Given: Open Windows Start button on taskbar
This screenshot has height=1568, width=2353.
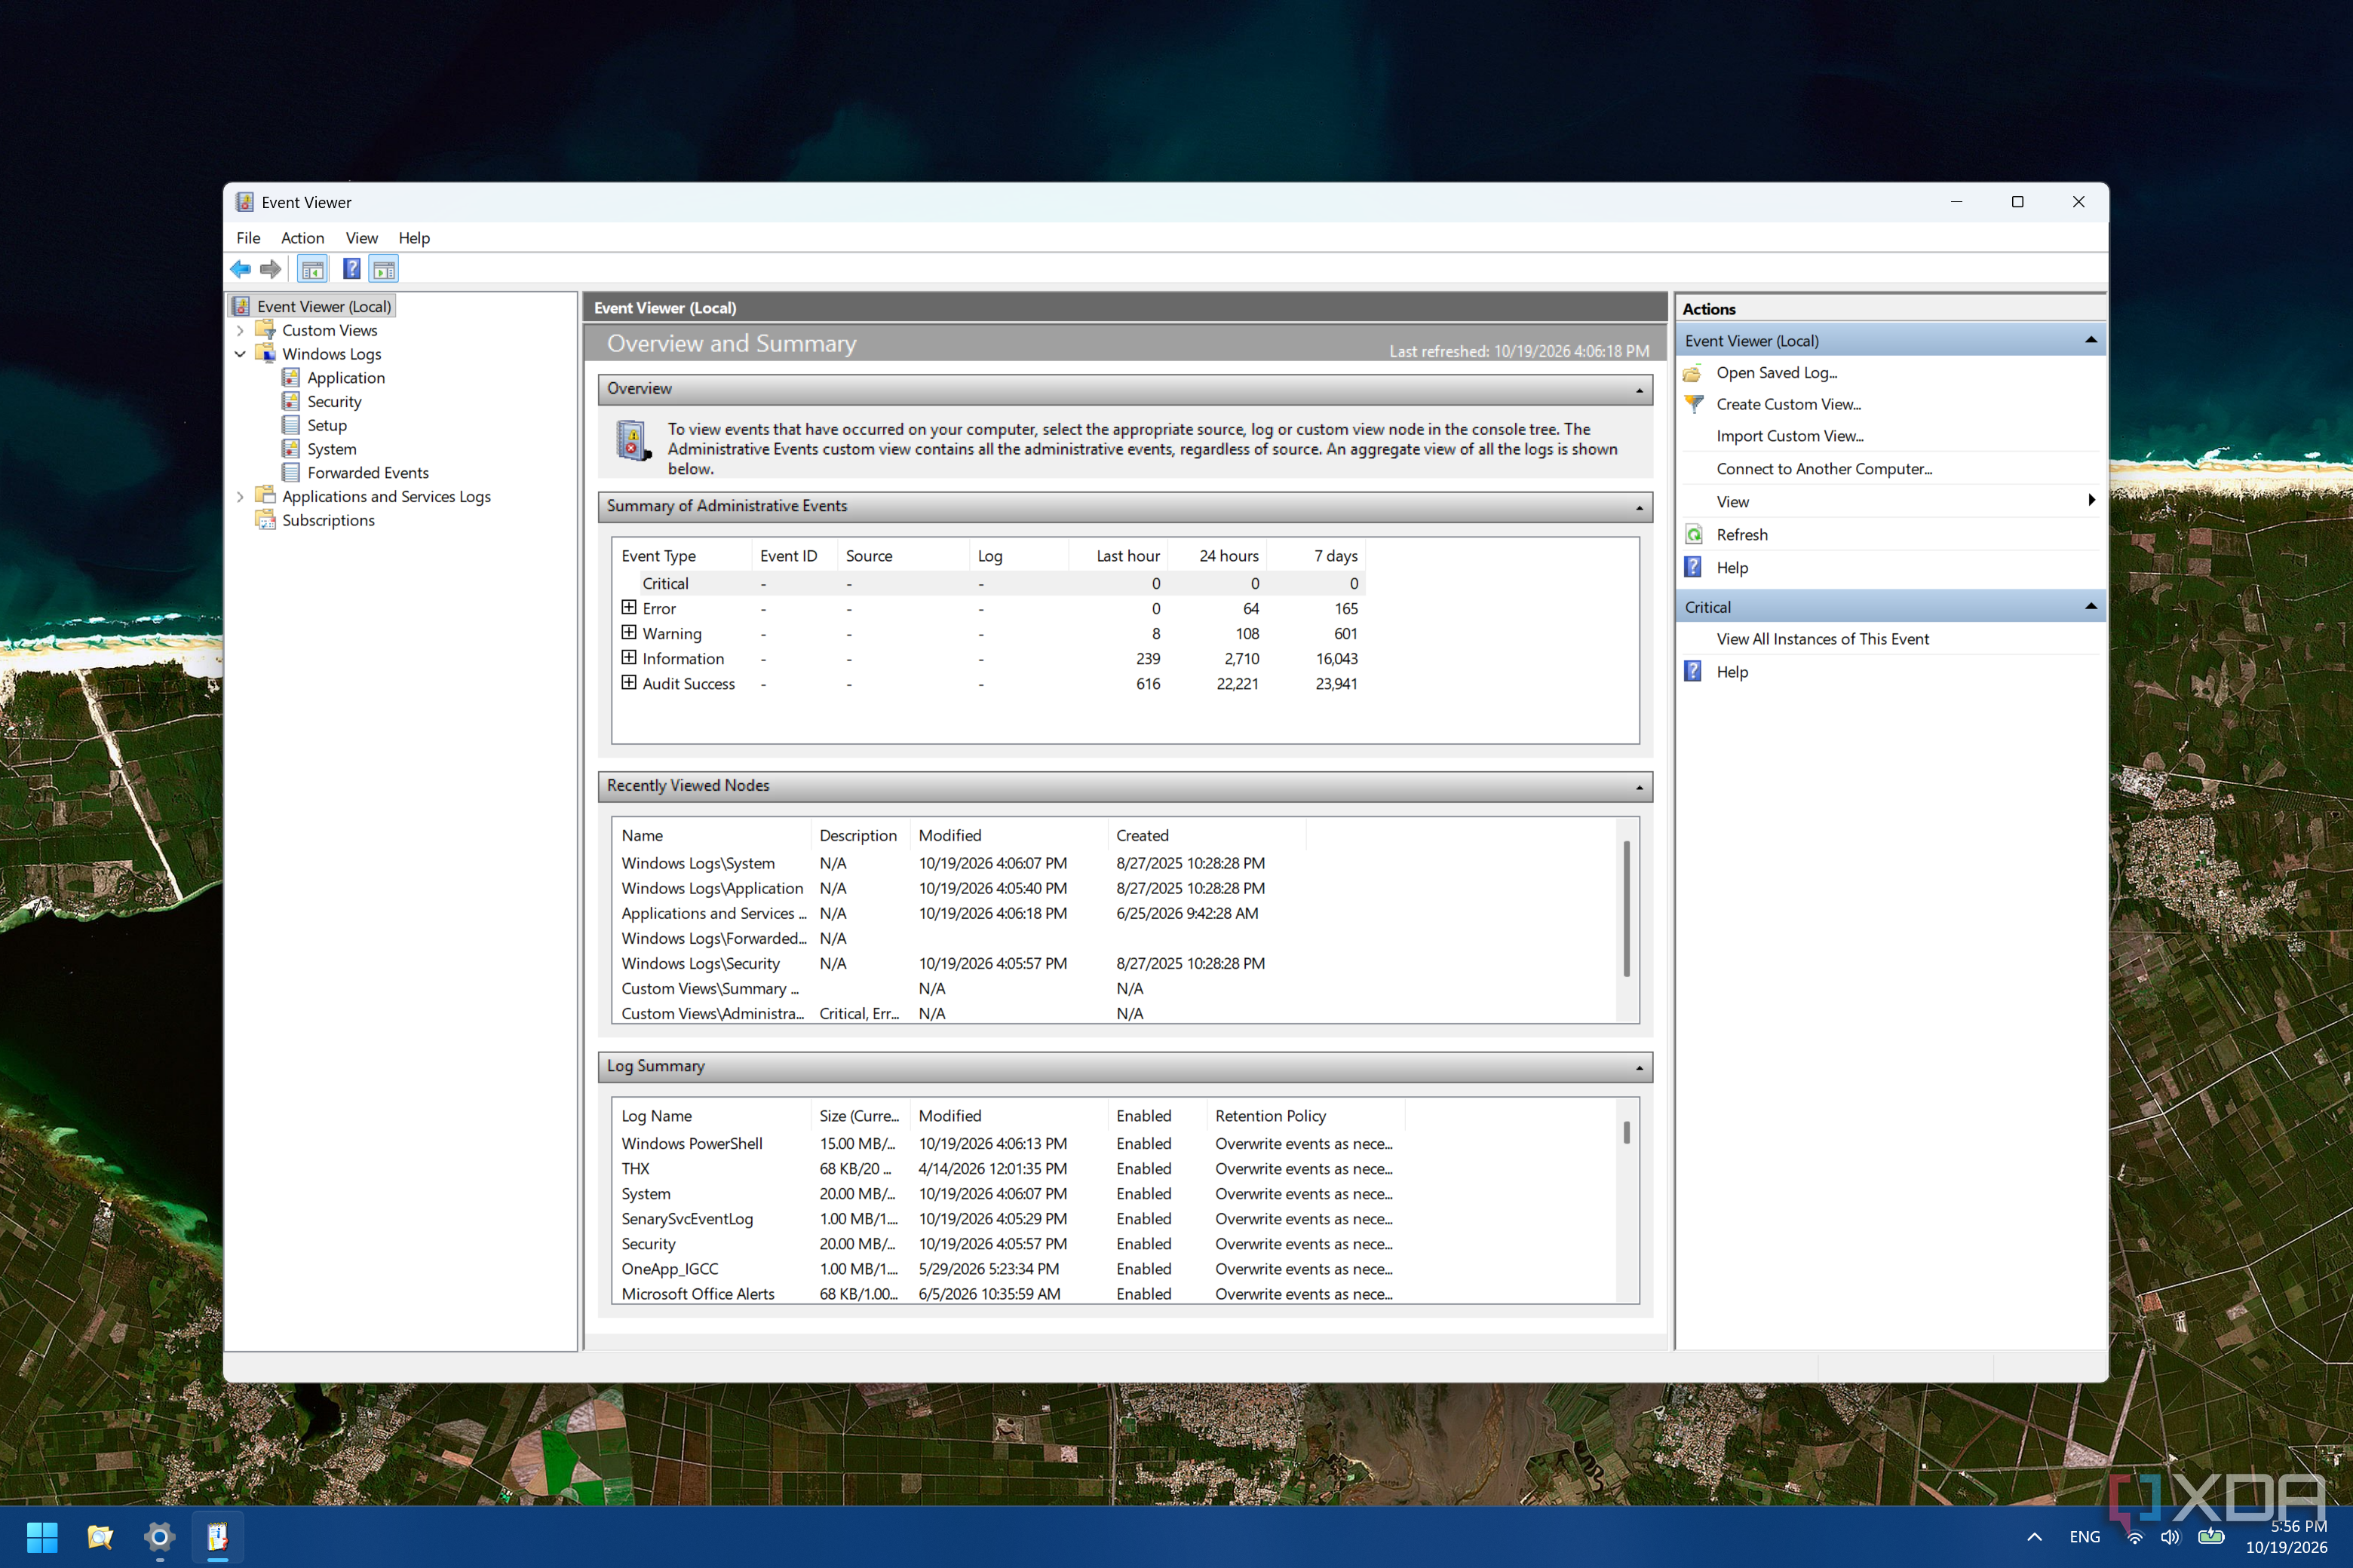Looking at the screenshot, I should 42,1536.
